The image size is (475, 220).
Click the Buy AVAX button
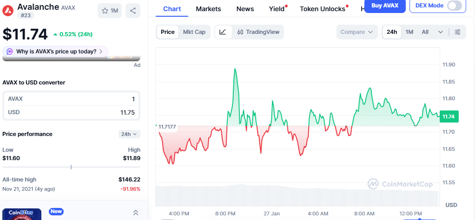pos(384,6)
